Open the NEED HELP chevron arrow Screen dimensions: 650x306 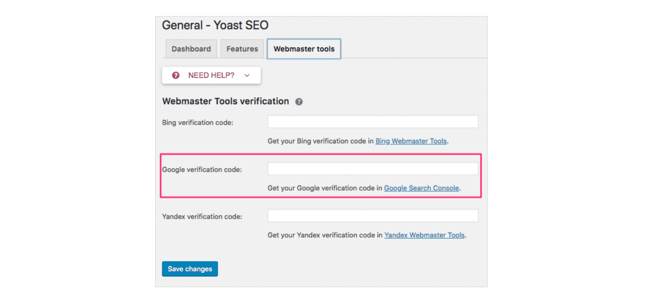(x=247, y=76)
